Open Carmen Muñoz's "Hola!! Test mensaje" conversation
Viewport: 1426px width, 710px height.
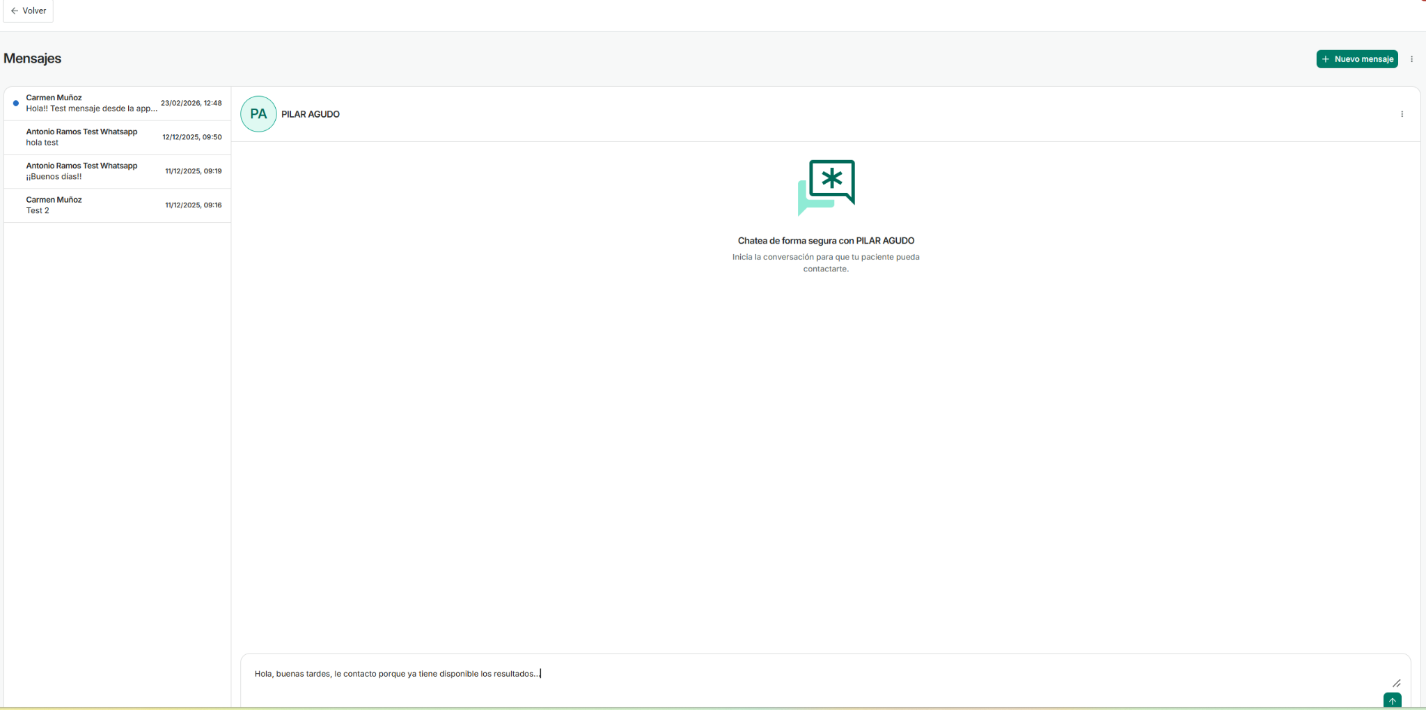point(91,103)
